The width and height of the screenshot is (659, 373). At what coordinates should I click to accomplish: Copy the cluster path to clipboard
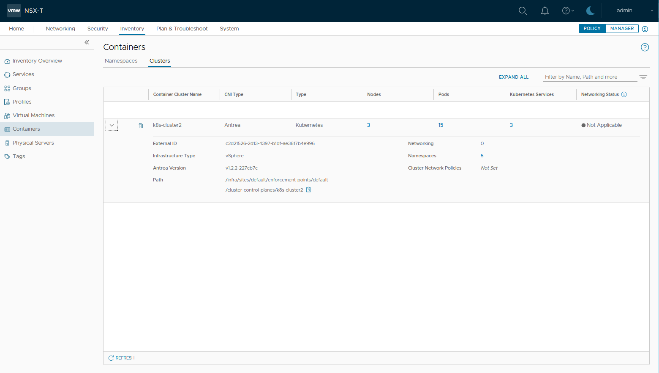tap(308, 190)
